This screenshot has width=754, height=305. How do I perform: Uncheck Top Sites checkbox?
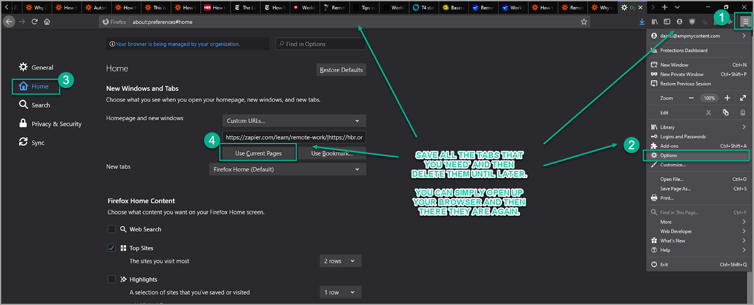point(112,248)
